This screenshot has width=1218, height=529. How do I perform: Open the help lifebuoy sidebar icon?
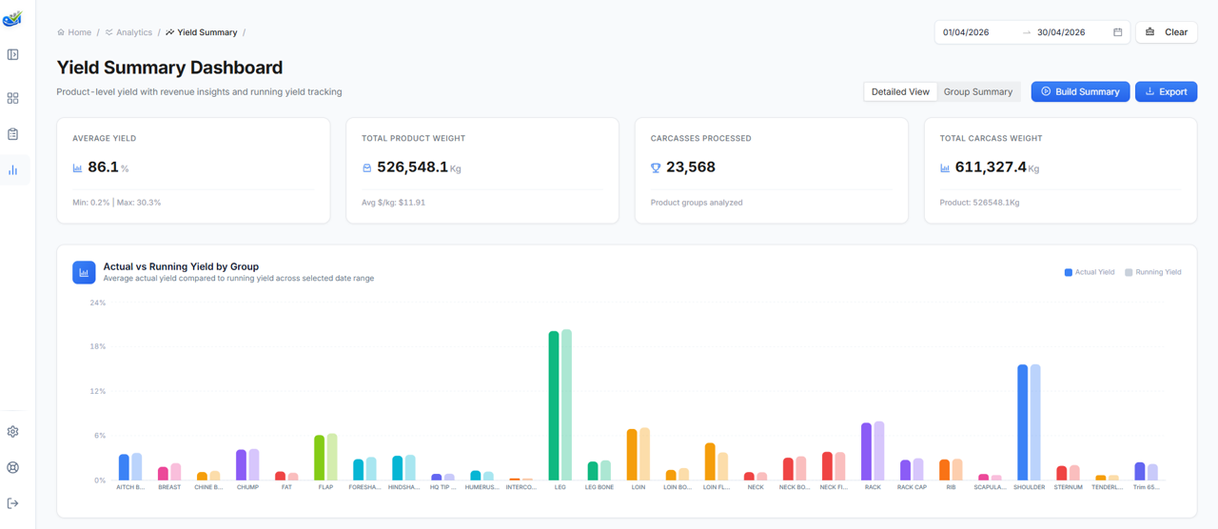pyautogui.click(x=12, y=468)
